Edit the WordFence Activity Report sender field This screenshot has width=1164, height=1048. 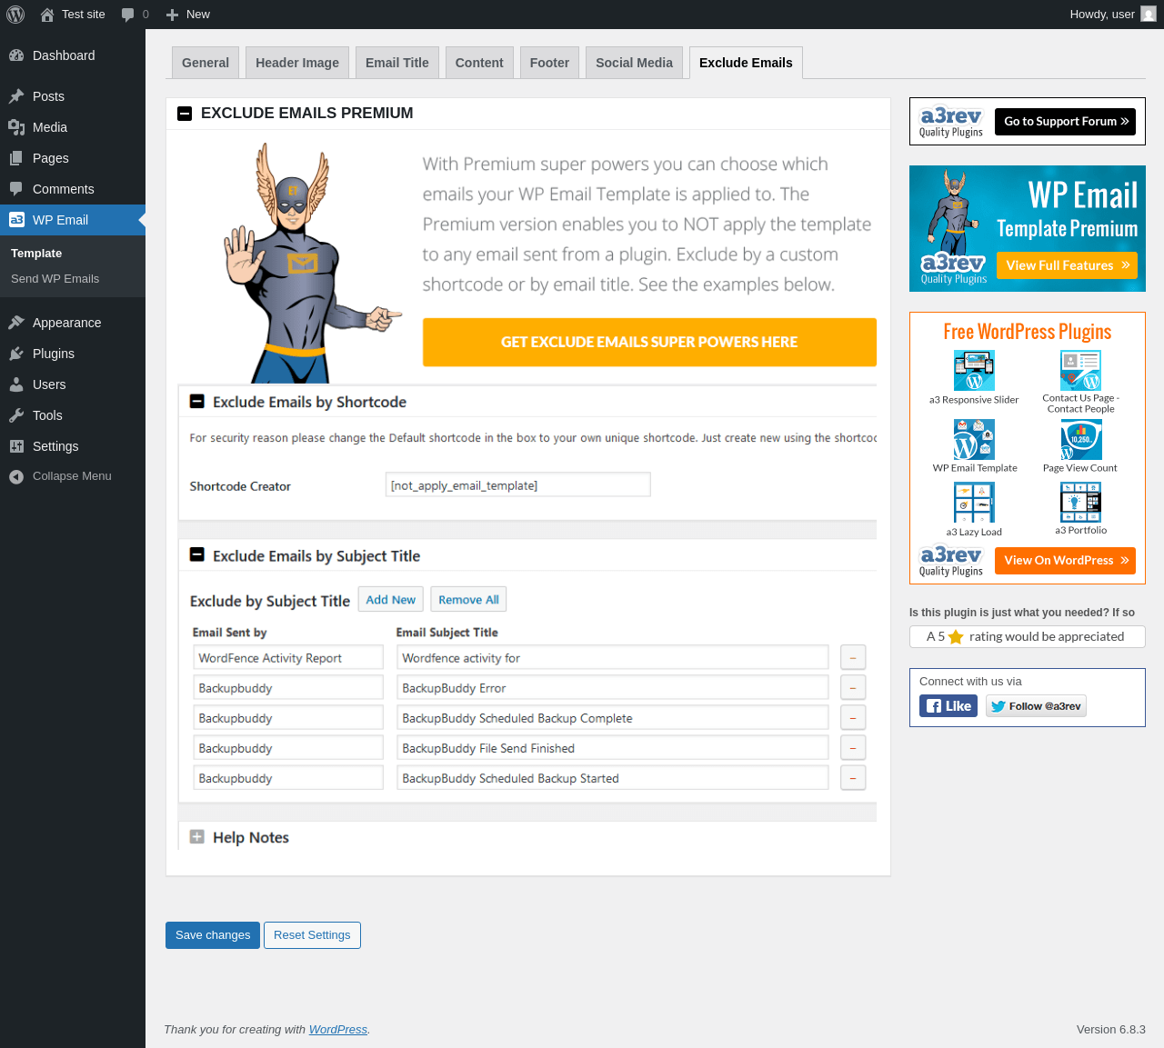pos(288,657)
